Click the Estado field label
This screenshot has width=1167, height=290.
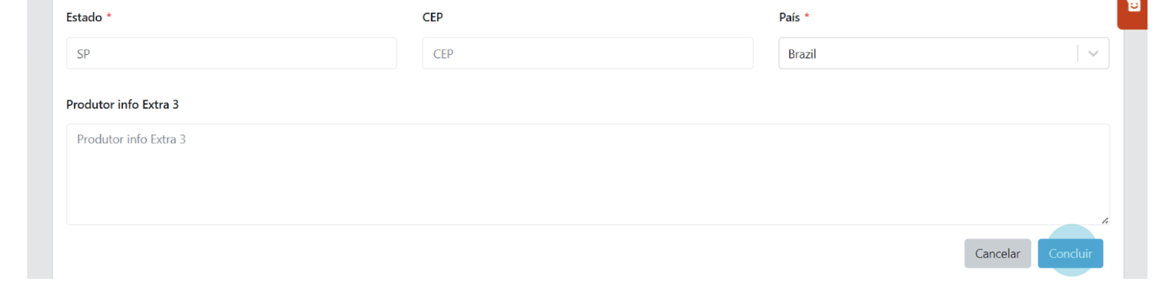[84, 17]
